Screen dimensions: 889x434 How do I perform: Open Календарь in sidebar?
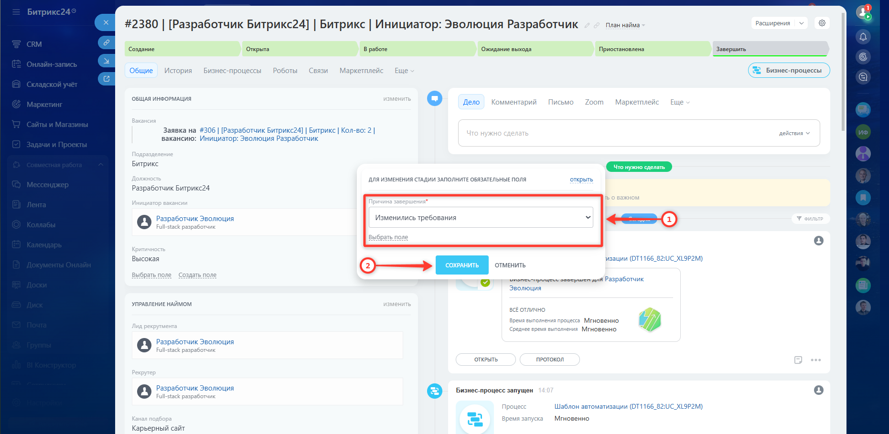pos(44,244)
